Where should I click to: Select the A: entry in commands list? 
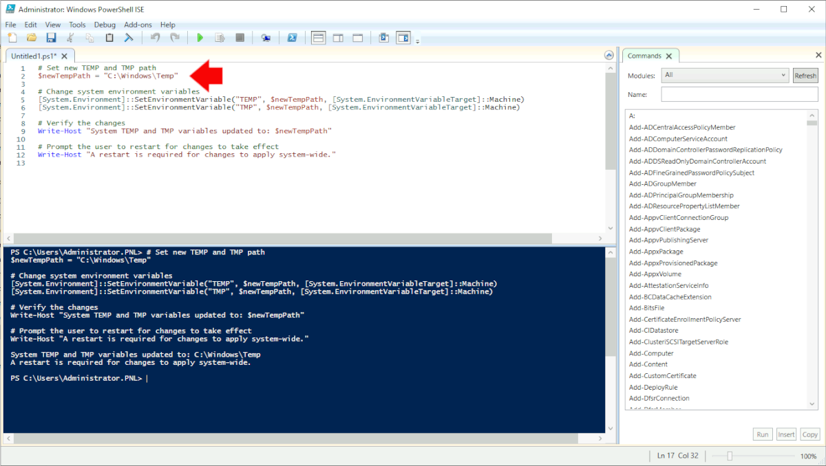(x=632, y=116)
